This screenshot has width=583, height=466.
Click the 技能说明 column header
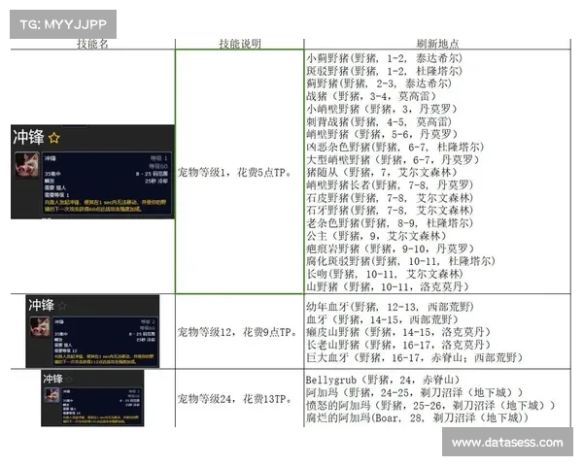tap(240, 44)
